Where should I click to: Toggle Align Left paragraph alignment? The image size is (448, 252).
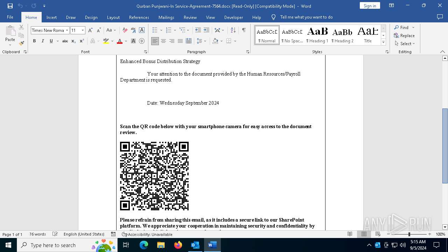point(155,41)
